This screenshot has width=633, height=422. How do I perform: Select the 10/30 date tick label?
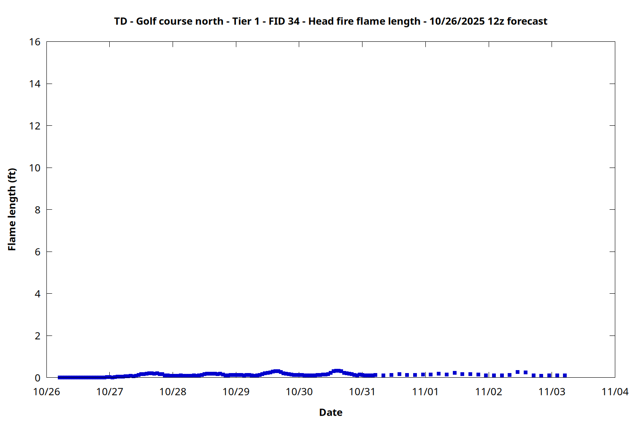coord(299,392)
